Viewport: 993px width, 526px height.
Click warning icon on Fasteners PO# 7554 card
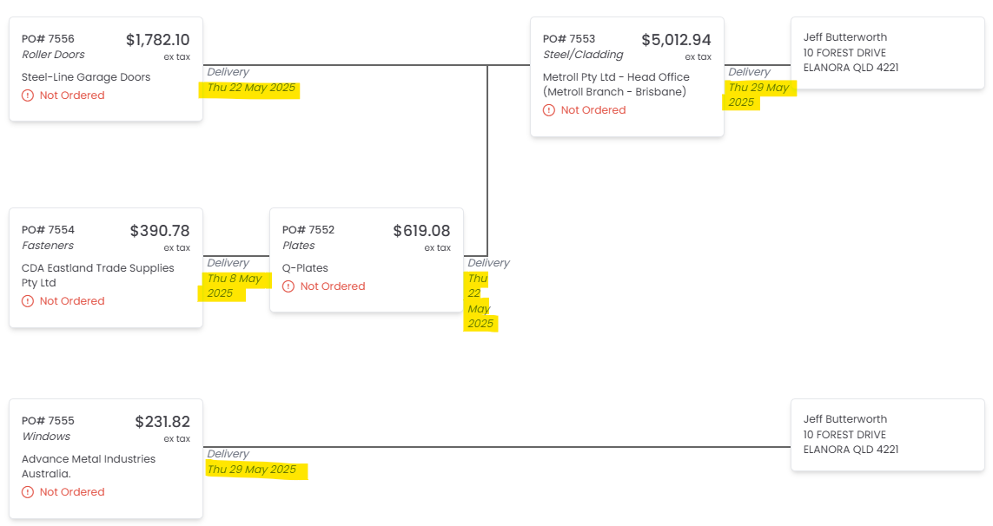(x=28, y=301)
